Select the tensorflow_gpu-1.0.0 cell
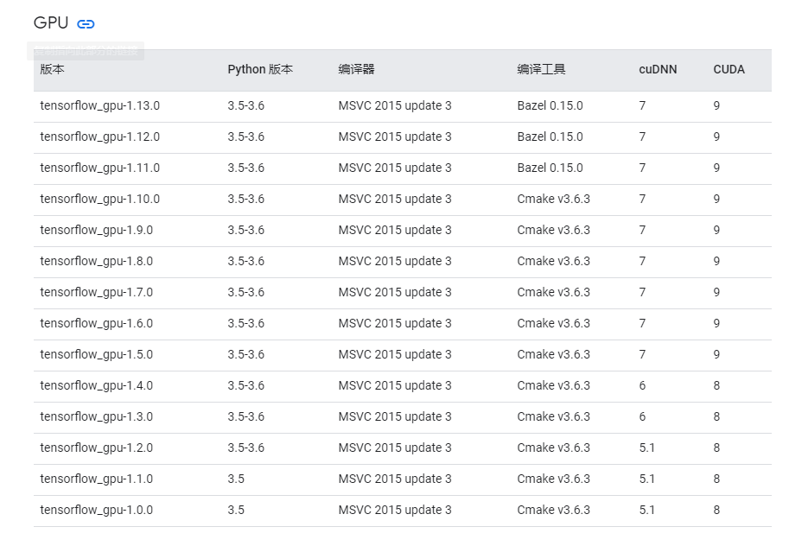The width and height of the screenshot is (789, 546). click(x=97, y=511)
